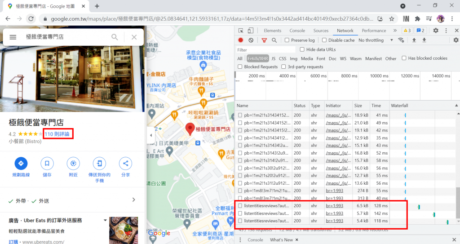460x244 pixels.
Task: Click the Maps search magnifier icon
Action: click(115, 37)
